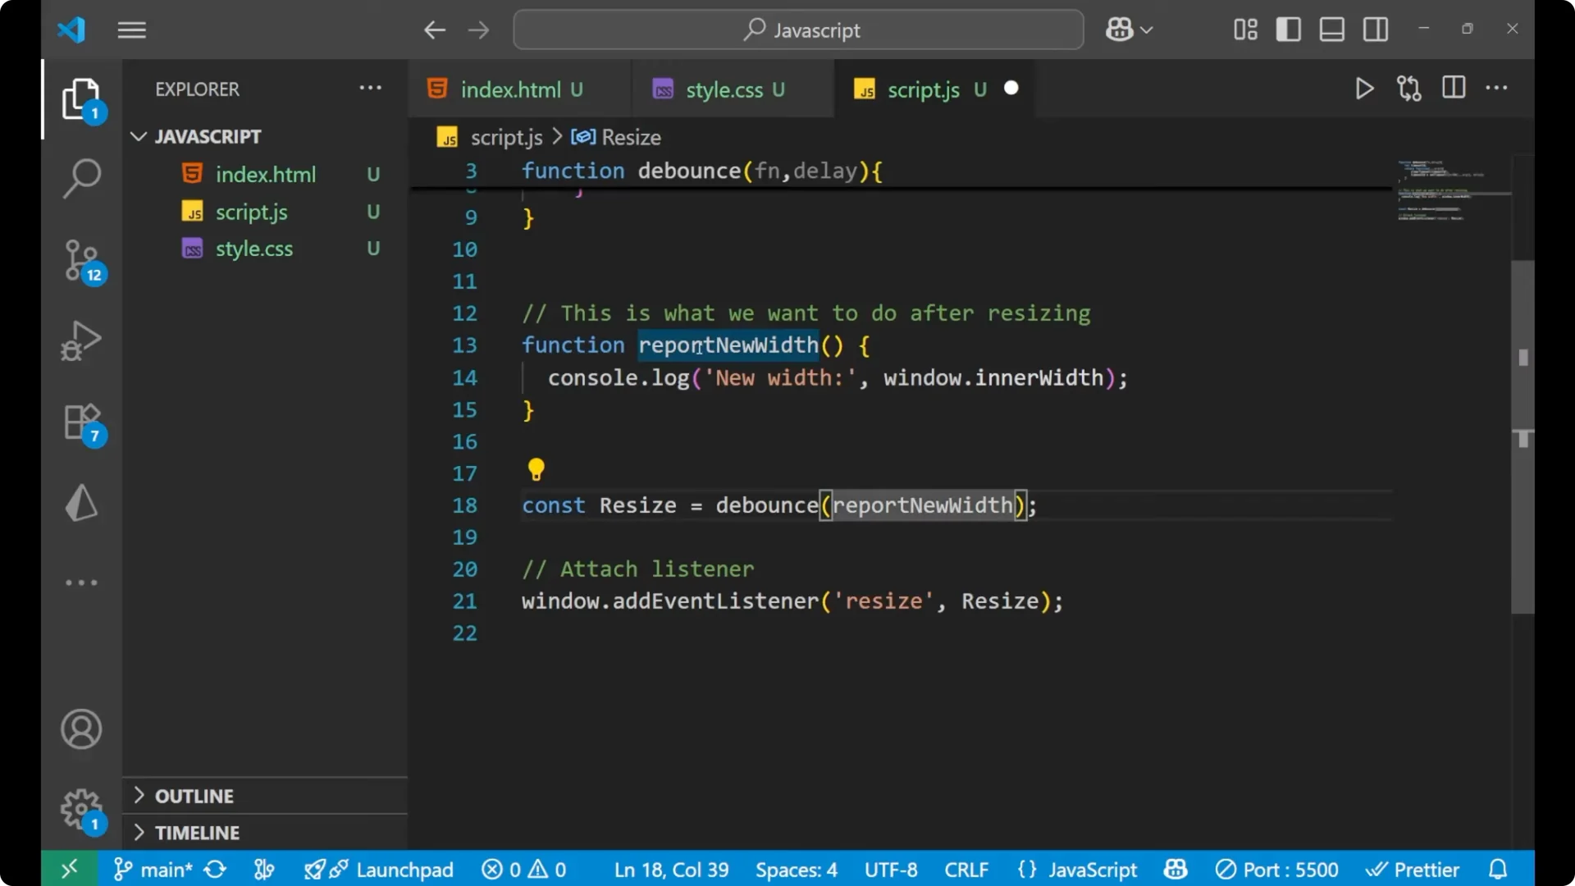
Task: Expand the OUTLINE section
Action: click(194, 795)
